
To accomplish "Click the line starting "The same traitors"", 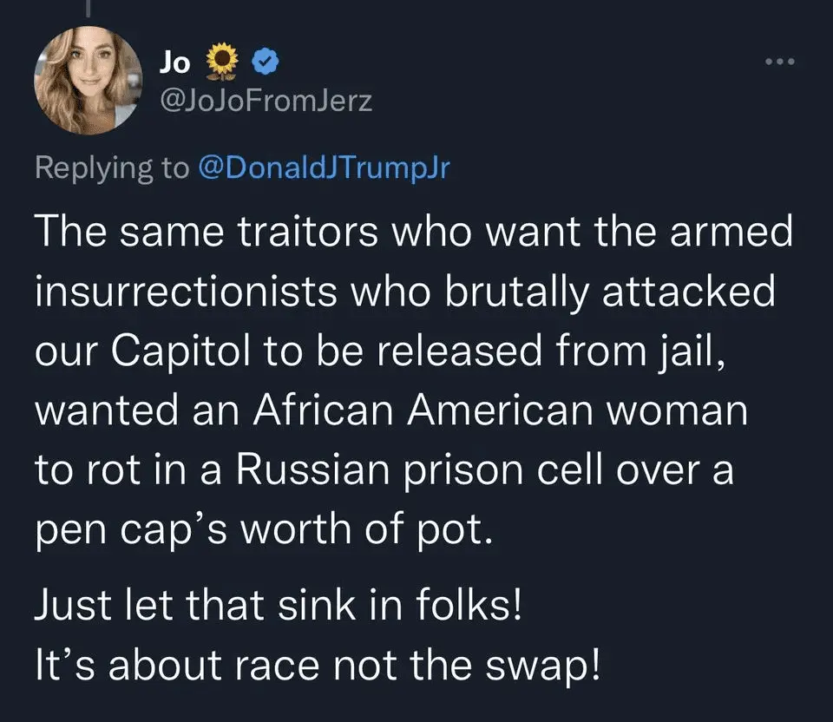I will (414, 233).
